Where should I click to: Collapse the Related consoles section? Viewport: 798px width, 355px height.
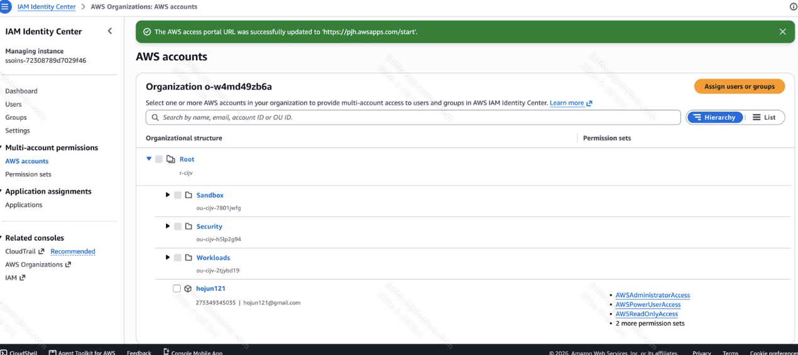[2, 238]
